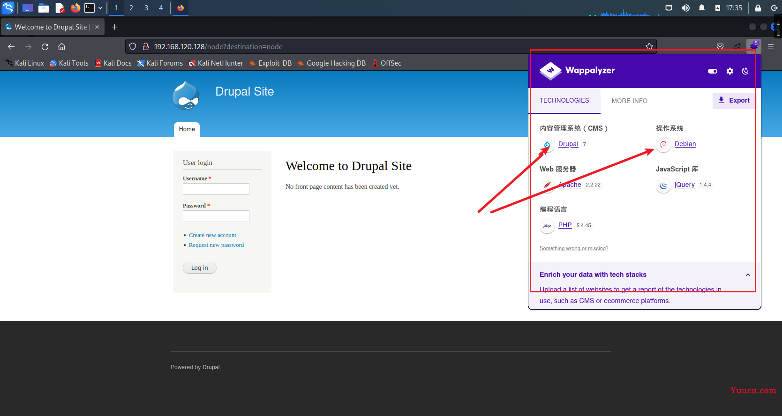Image resolution: width=782 pixels, height=416 pixels.
Task: Export the Wappalyzer results
Action: [x=734, y=100]
